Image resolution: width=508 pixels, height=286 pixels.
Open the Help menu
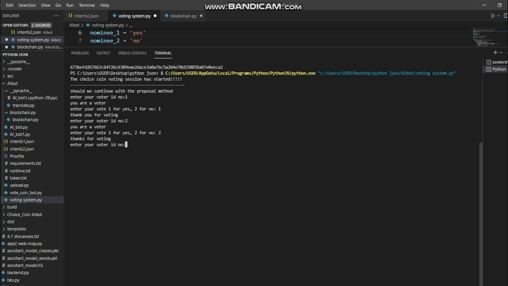[104, 5]
